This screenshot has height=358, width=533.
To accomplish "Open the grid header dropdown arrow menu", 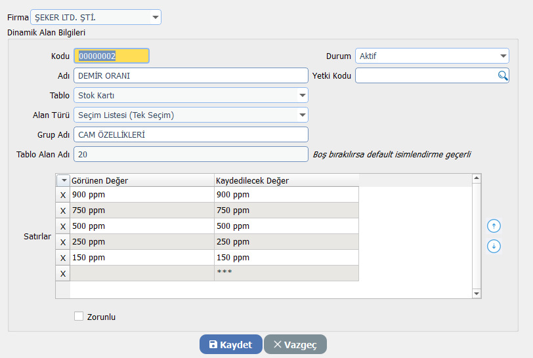I will click(63, 180).
